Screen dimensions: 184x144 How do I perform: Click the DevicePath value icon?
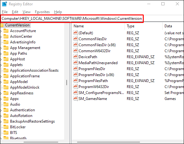pyautogui.click(x=75, y=57)
